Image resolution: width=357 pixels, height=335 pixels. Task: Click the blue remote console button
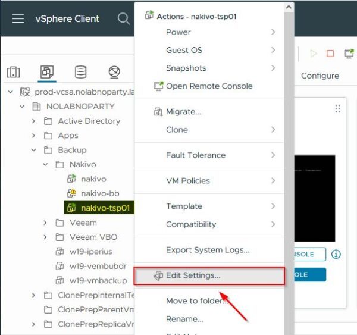pos(310,275)
